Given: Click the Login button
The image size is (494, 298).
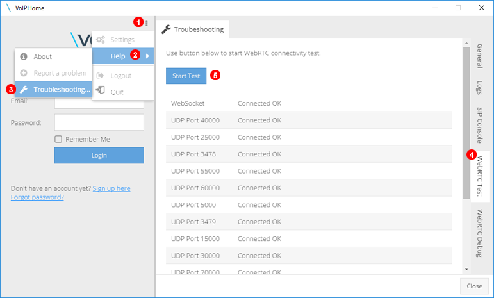Looking at the screenshot, I should [x=99, y=155].
